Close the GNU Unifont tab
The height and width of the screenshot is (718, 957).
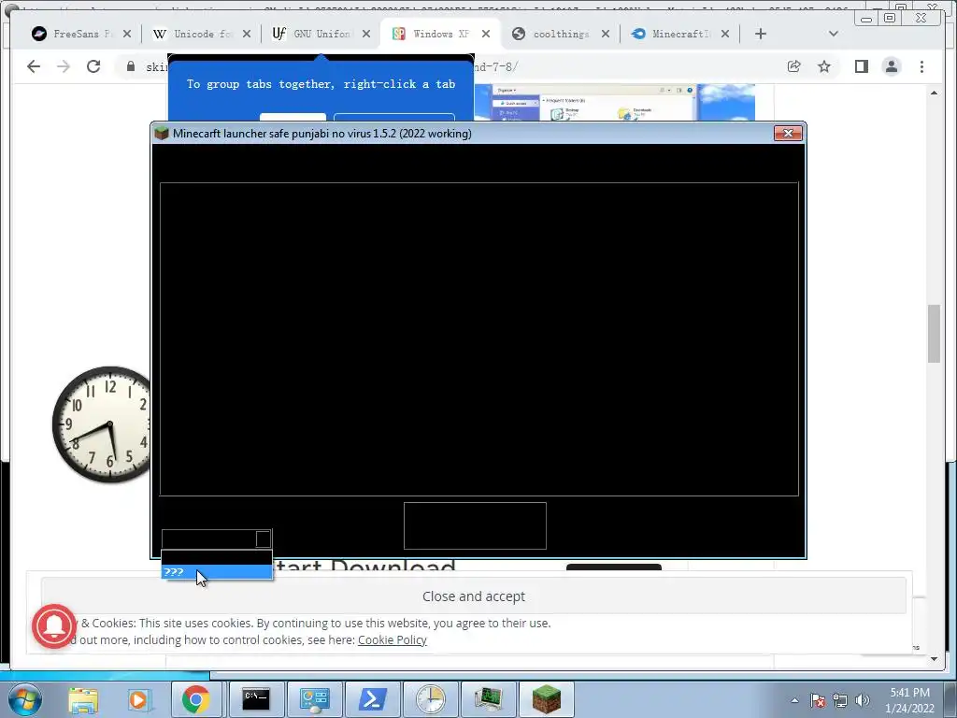366,34
